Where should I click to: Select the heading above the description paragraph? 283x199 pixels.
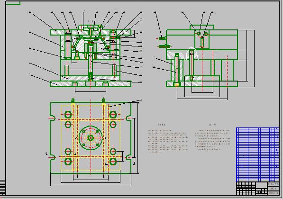pos(212,125)
